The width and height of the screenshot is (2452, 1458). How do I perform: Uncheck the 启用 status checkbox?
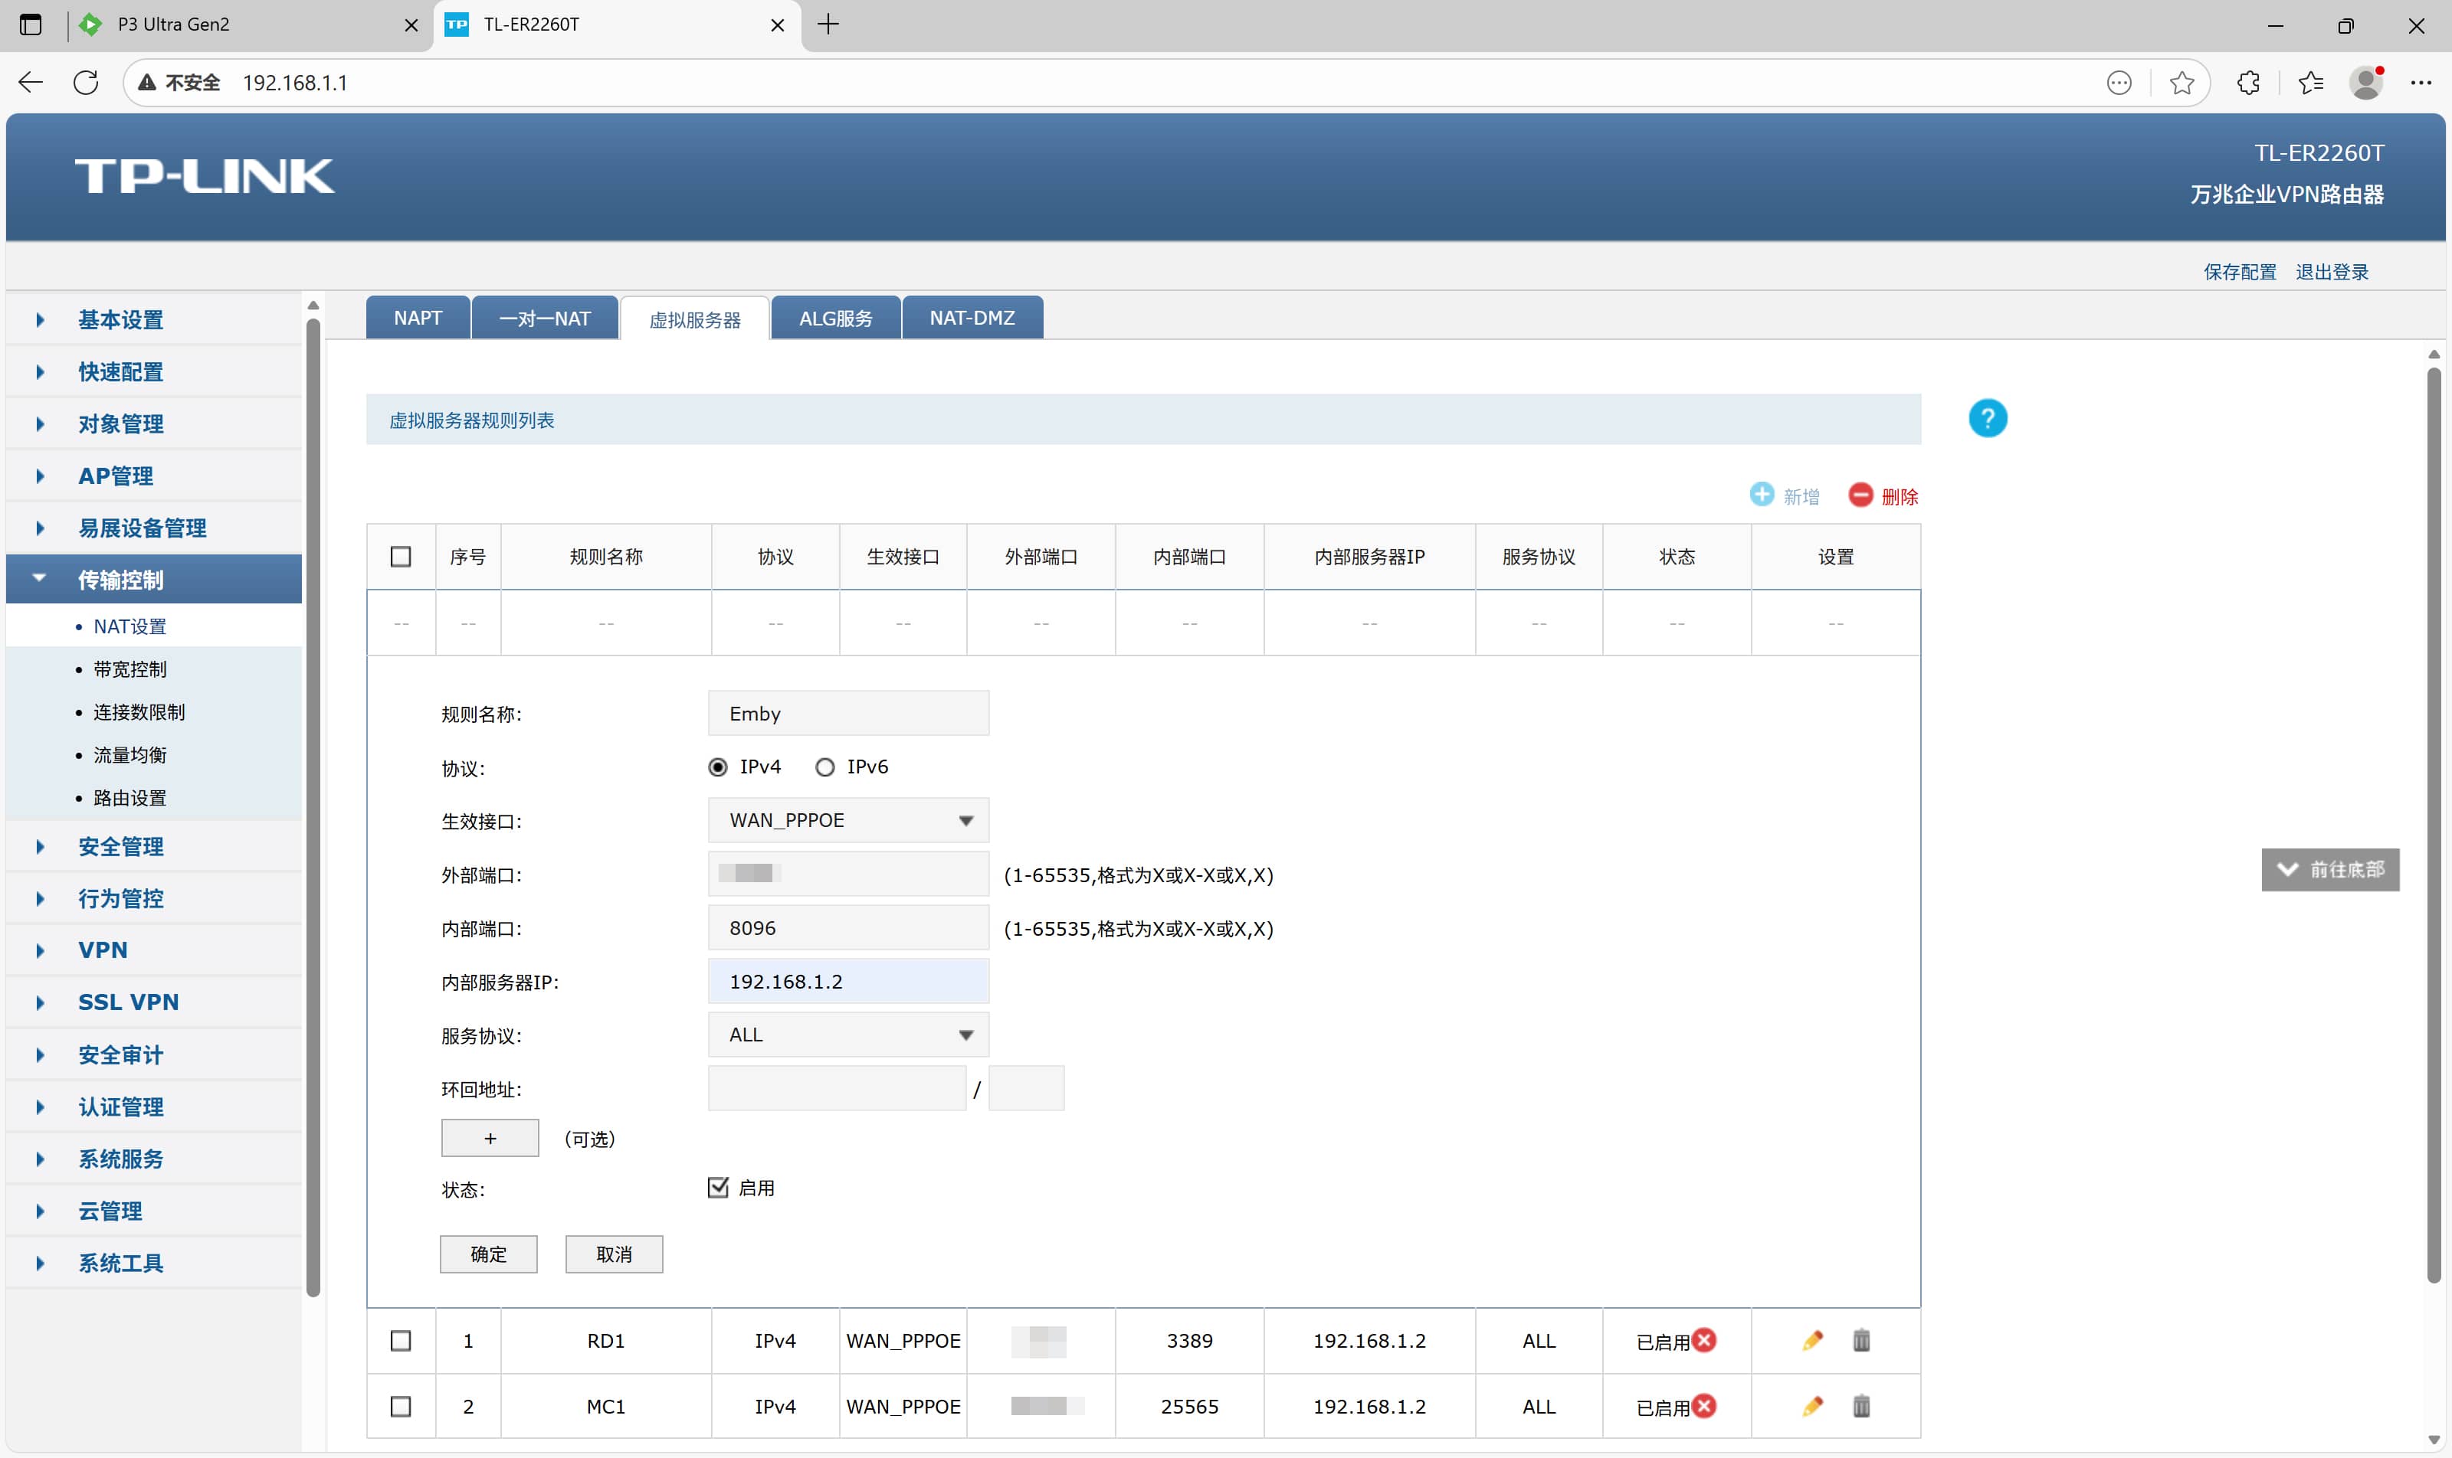tap(718, 1187)
